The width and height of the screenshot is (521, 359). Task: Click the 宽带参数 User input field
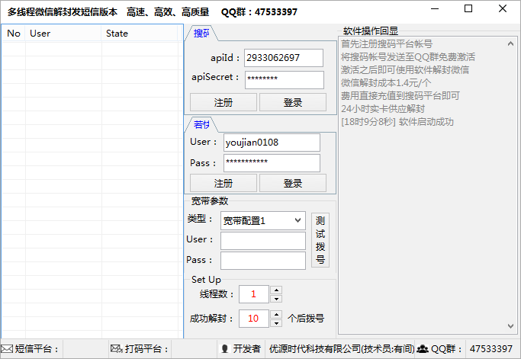[263, 241]
